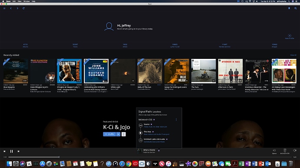Click the profile avatar next to Hi, Jeffrey

point(109,26)
